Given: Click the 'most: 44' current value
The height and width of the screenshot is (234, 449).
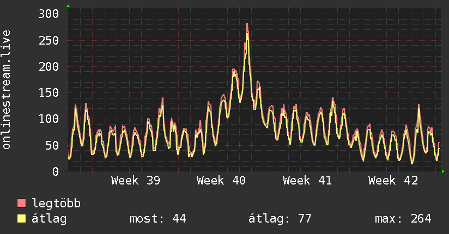Looking at the screenshot, I should point(158,219).
